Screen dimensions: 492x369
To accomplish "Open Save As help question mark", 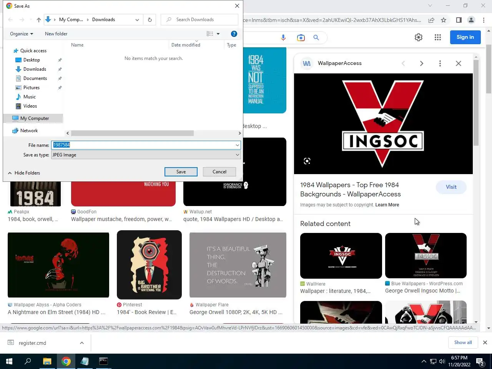I will (234, 34).
